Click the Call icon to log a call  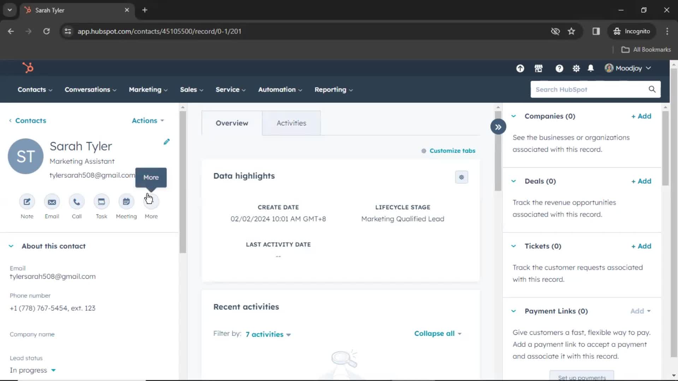coord(76,201)
